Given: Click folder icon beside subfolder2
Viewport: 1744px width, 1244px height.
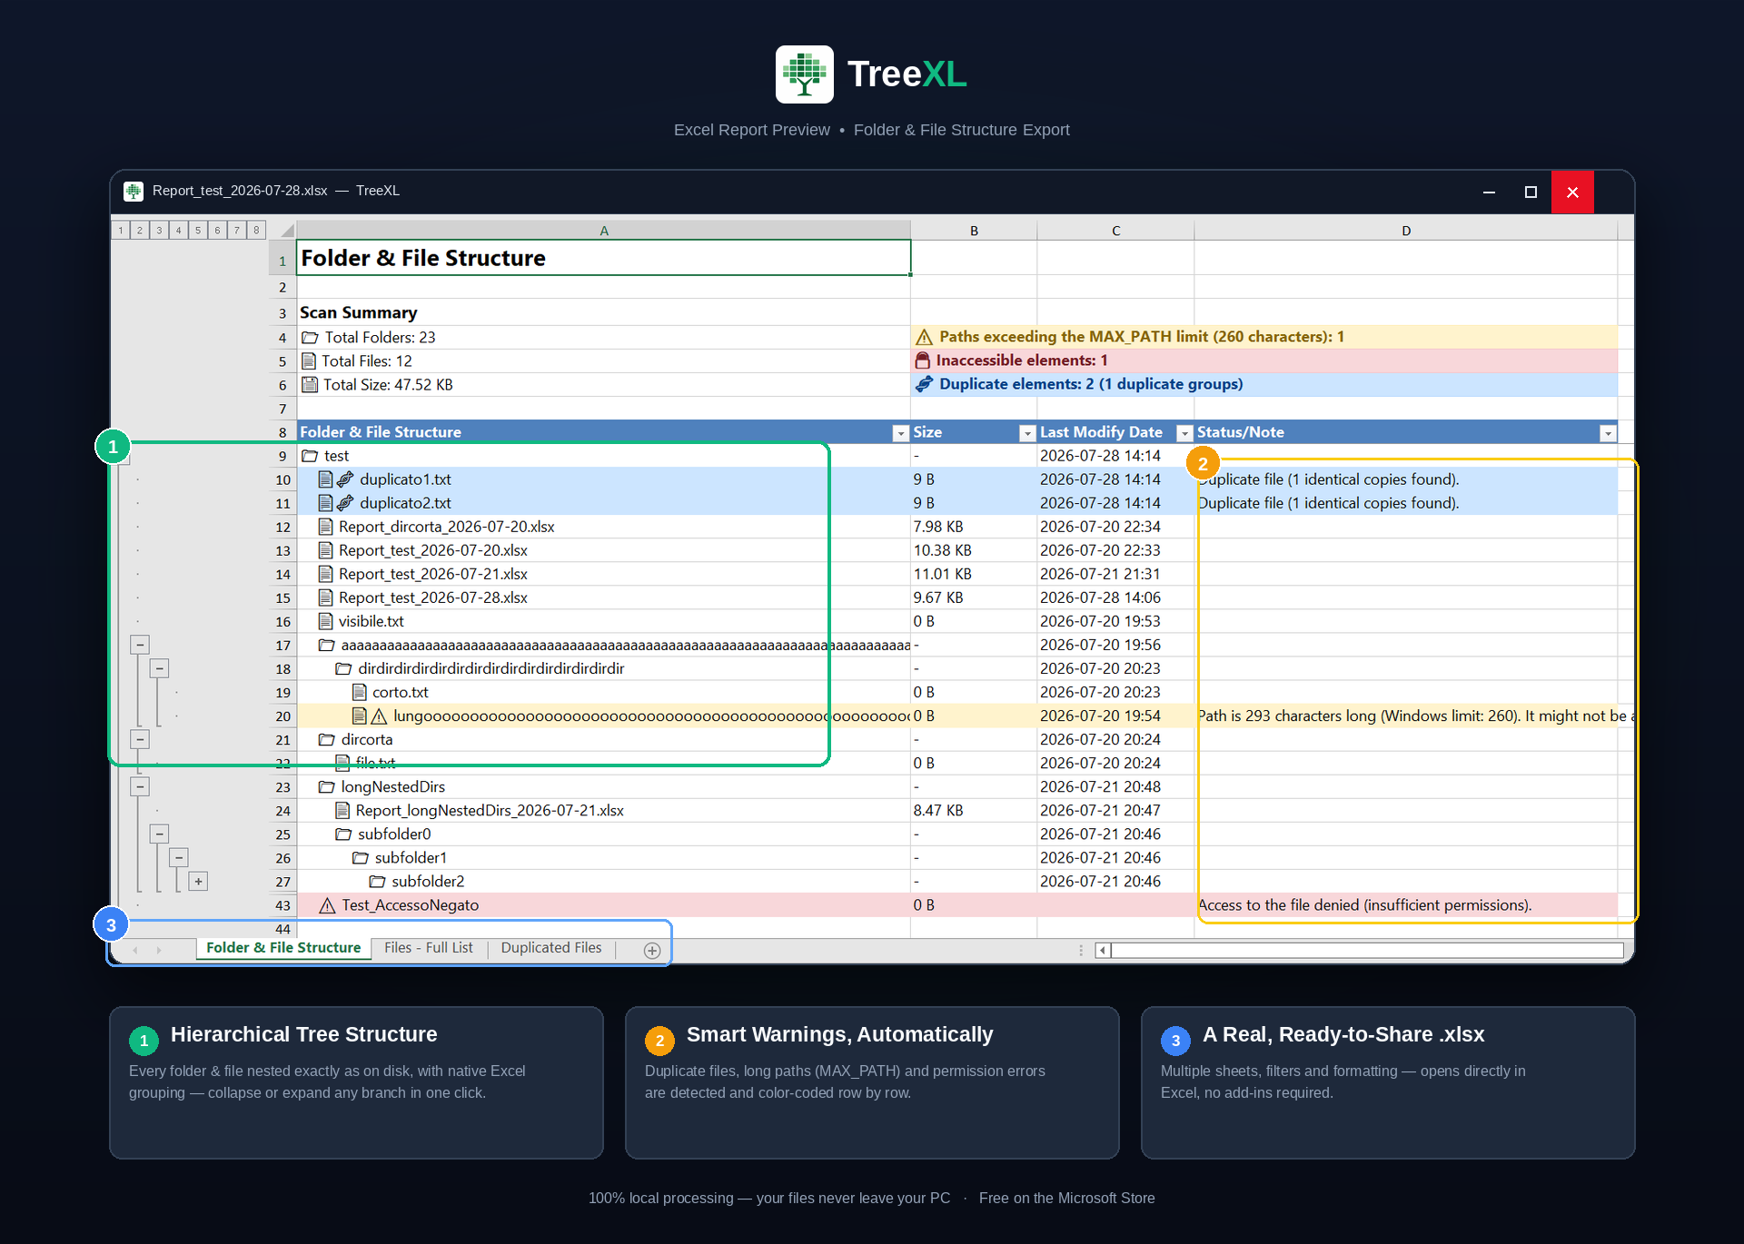Looking at the screenshot, I should pyautogui.click(x=377, y=882).
